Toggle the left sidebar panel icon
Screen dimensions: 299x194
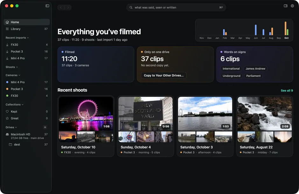point(47,6)
